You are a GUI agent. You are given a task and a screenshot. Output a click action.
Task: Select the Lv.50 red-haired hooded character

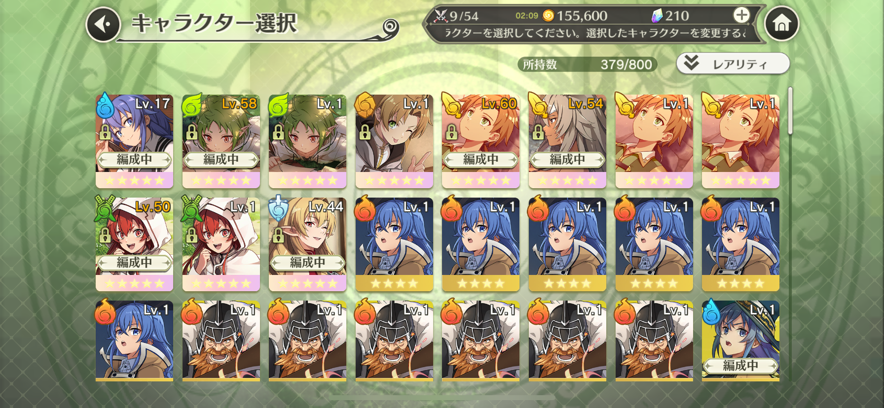pyautogui.click(x=134, y=244)
